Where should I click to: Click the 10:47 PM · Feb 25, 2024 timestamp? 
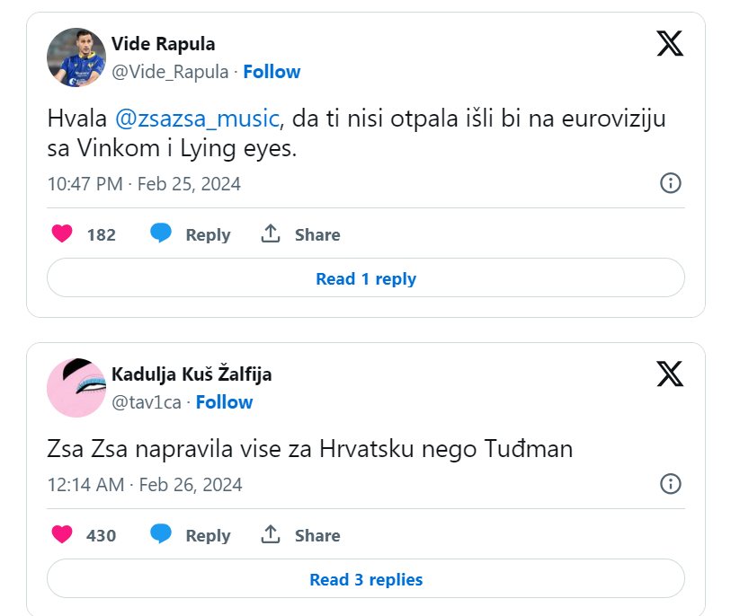coord(144,184)
